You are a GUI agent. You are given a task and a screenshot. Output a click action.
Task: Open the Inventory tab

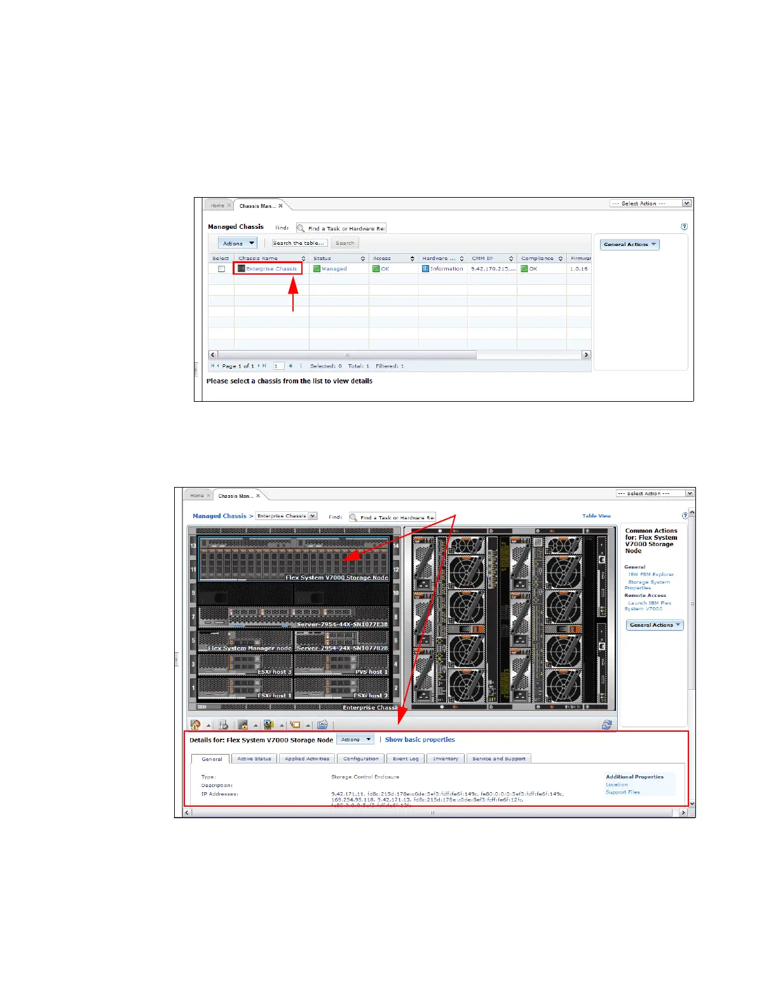446,758
